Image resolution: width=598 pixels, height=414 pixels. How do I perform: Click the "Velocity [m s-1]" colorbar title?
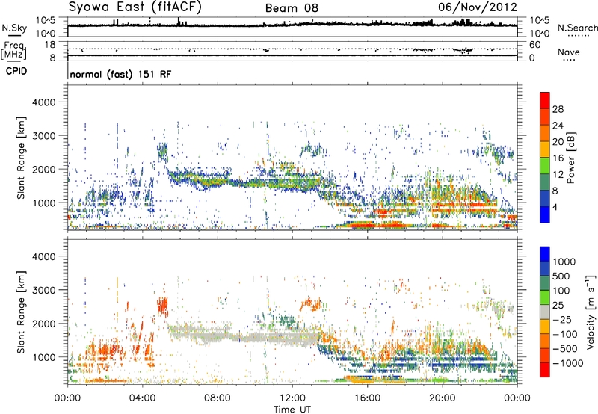(x=591, y=312)
